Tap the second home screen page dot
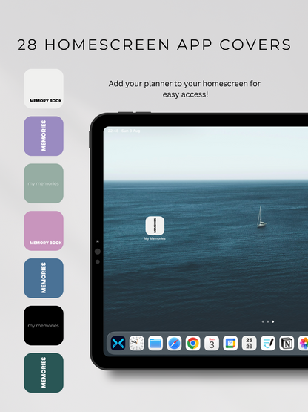Viewport: 308px width, 412px height. pyautogui.click(x=268, y=321)
